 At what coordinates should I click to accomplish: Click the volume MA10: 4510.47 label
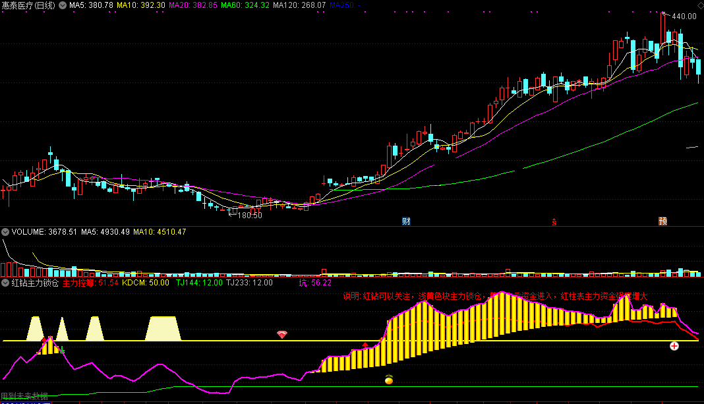160,232
